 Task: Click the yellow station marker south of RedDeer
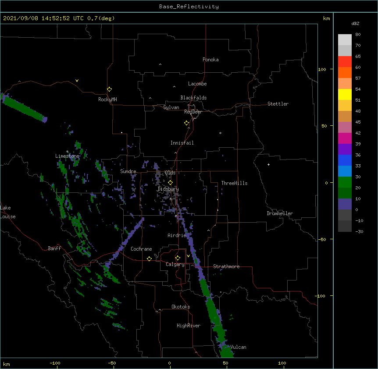186,123
